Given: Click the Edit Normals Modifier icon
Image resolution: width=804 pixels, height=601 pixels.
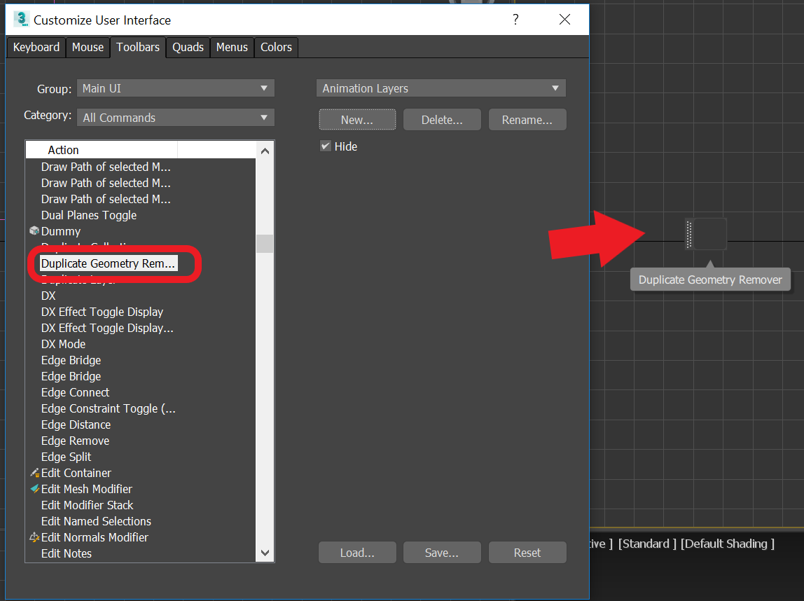Looking at the screenshot, I should [x=34, y=537].
